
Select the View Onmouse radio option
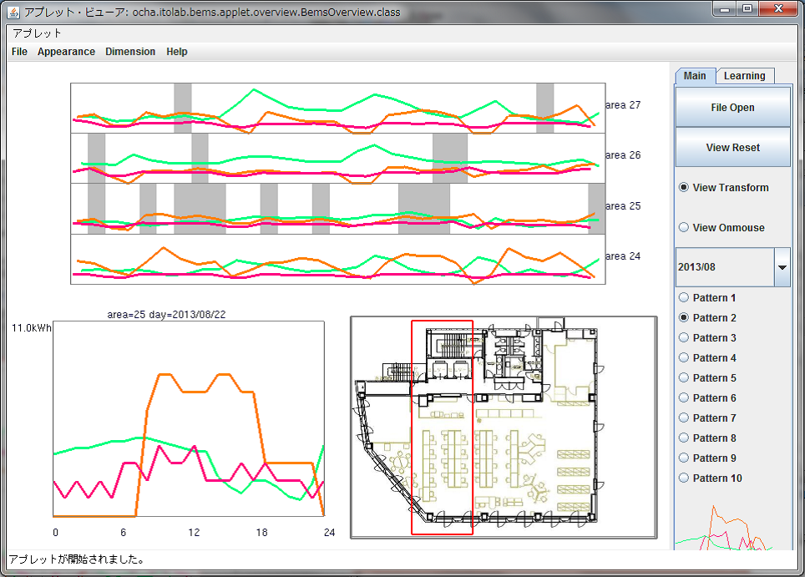685,228
